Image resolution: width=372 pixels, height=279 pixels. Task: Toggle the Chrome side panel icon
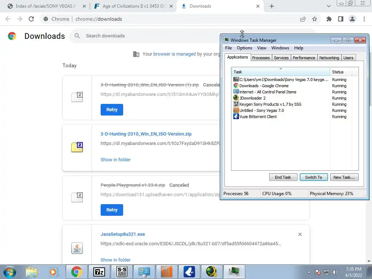tap(341, 19)
